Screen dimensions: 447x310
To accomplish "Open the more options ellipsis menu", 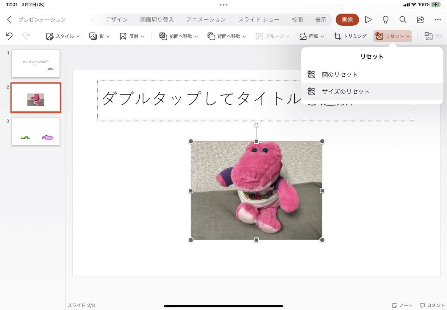I will click(x=438, y=20).
